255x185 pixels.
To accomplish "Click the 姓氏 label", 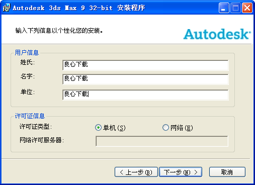I will click(x=28, y=62).
